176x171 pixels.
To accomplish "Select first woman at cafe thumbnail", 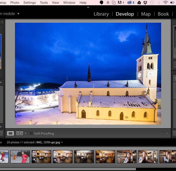I will [x=127, y=157].
